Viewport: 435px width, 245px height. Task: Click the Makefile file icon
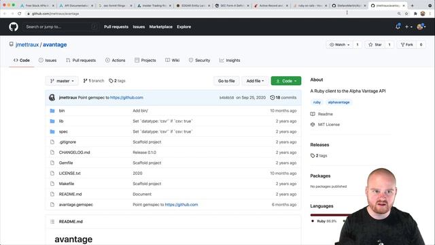52,184
